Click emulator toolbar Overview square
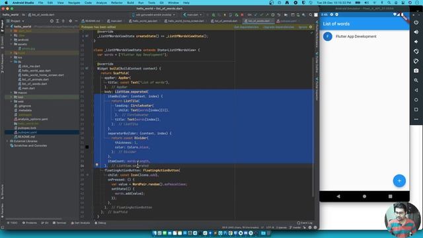This screenshot has width=423, height=238. point(416,110)
